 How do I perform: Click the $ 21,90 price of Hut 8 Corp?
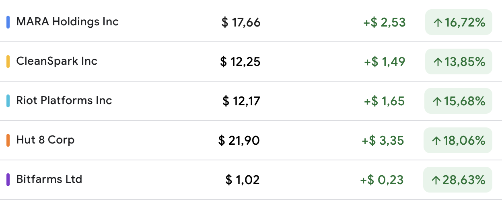point(239,141)
